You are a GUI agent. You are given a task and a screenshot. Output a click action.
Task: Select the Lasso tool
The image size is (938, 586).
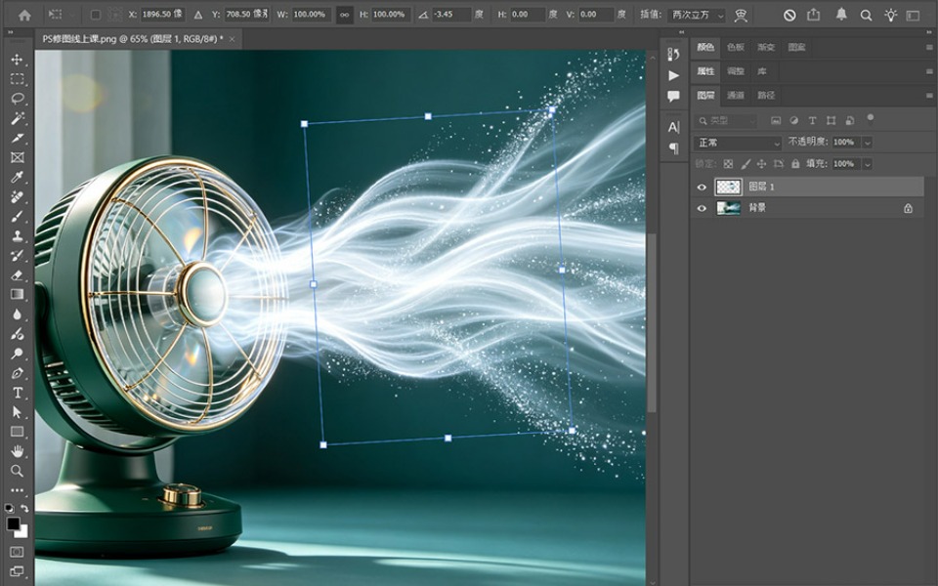tap(17, 99)
